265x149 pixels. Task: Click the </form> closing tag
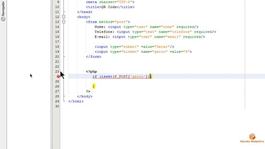pos(94,57)
